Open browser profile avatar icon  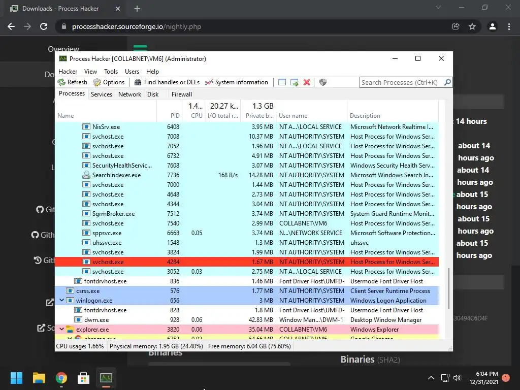click(493, 26)
